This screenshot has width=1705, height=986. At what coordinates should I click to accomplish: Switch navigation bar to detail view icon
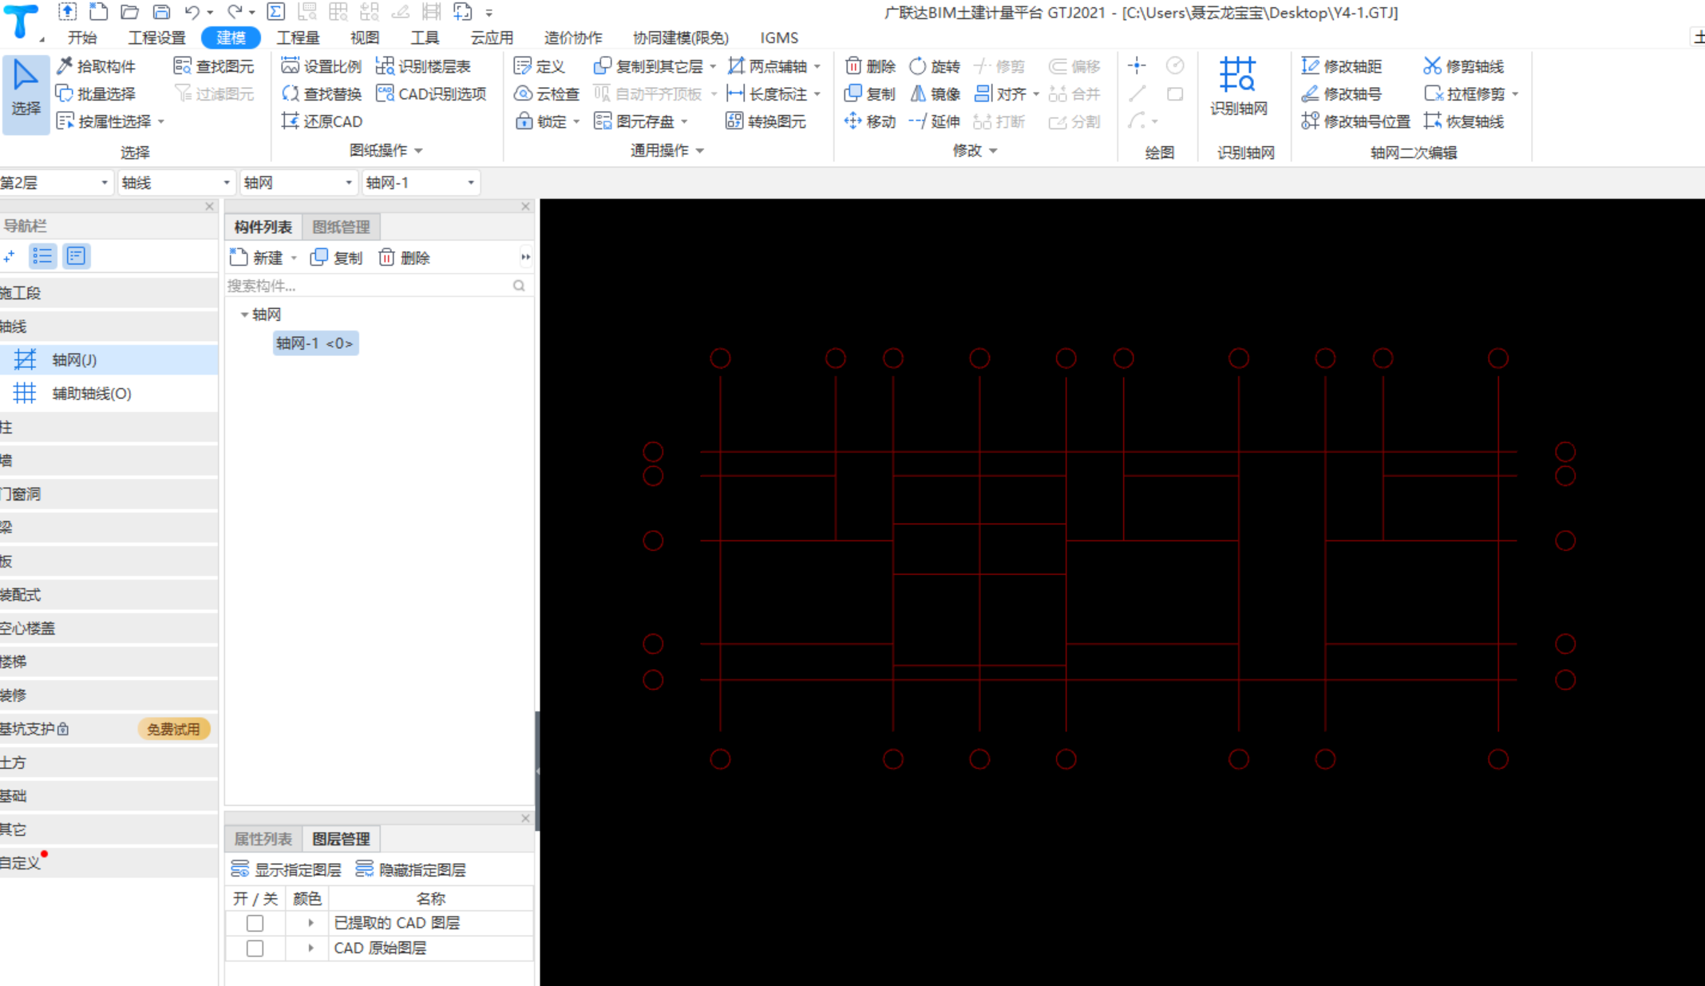77,256
